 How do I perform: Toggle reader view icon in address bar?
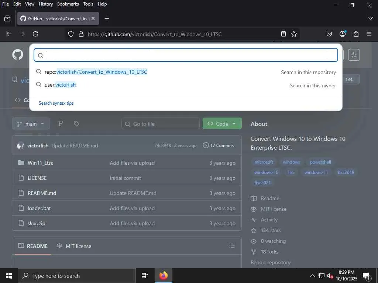click(283, 34)
